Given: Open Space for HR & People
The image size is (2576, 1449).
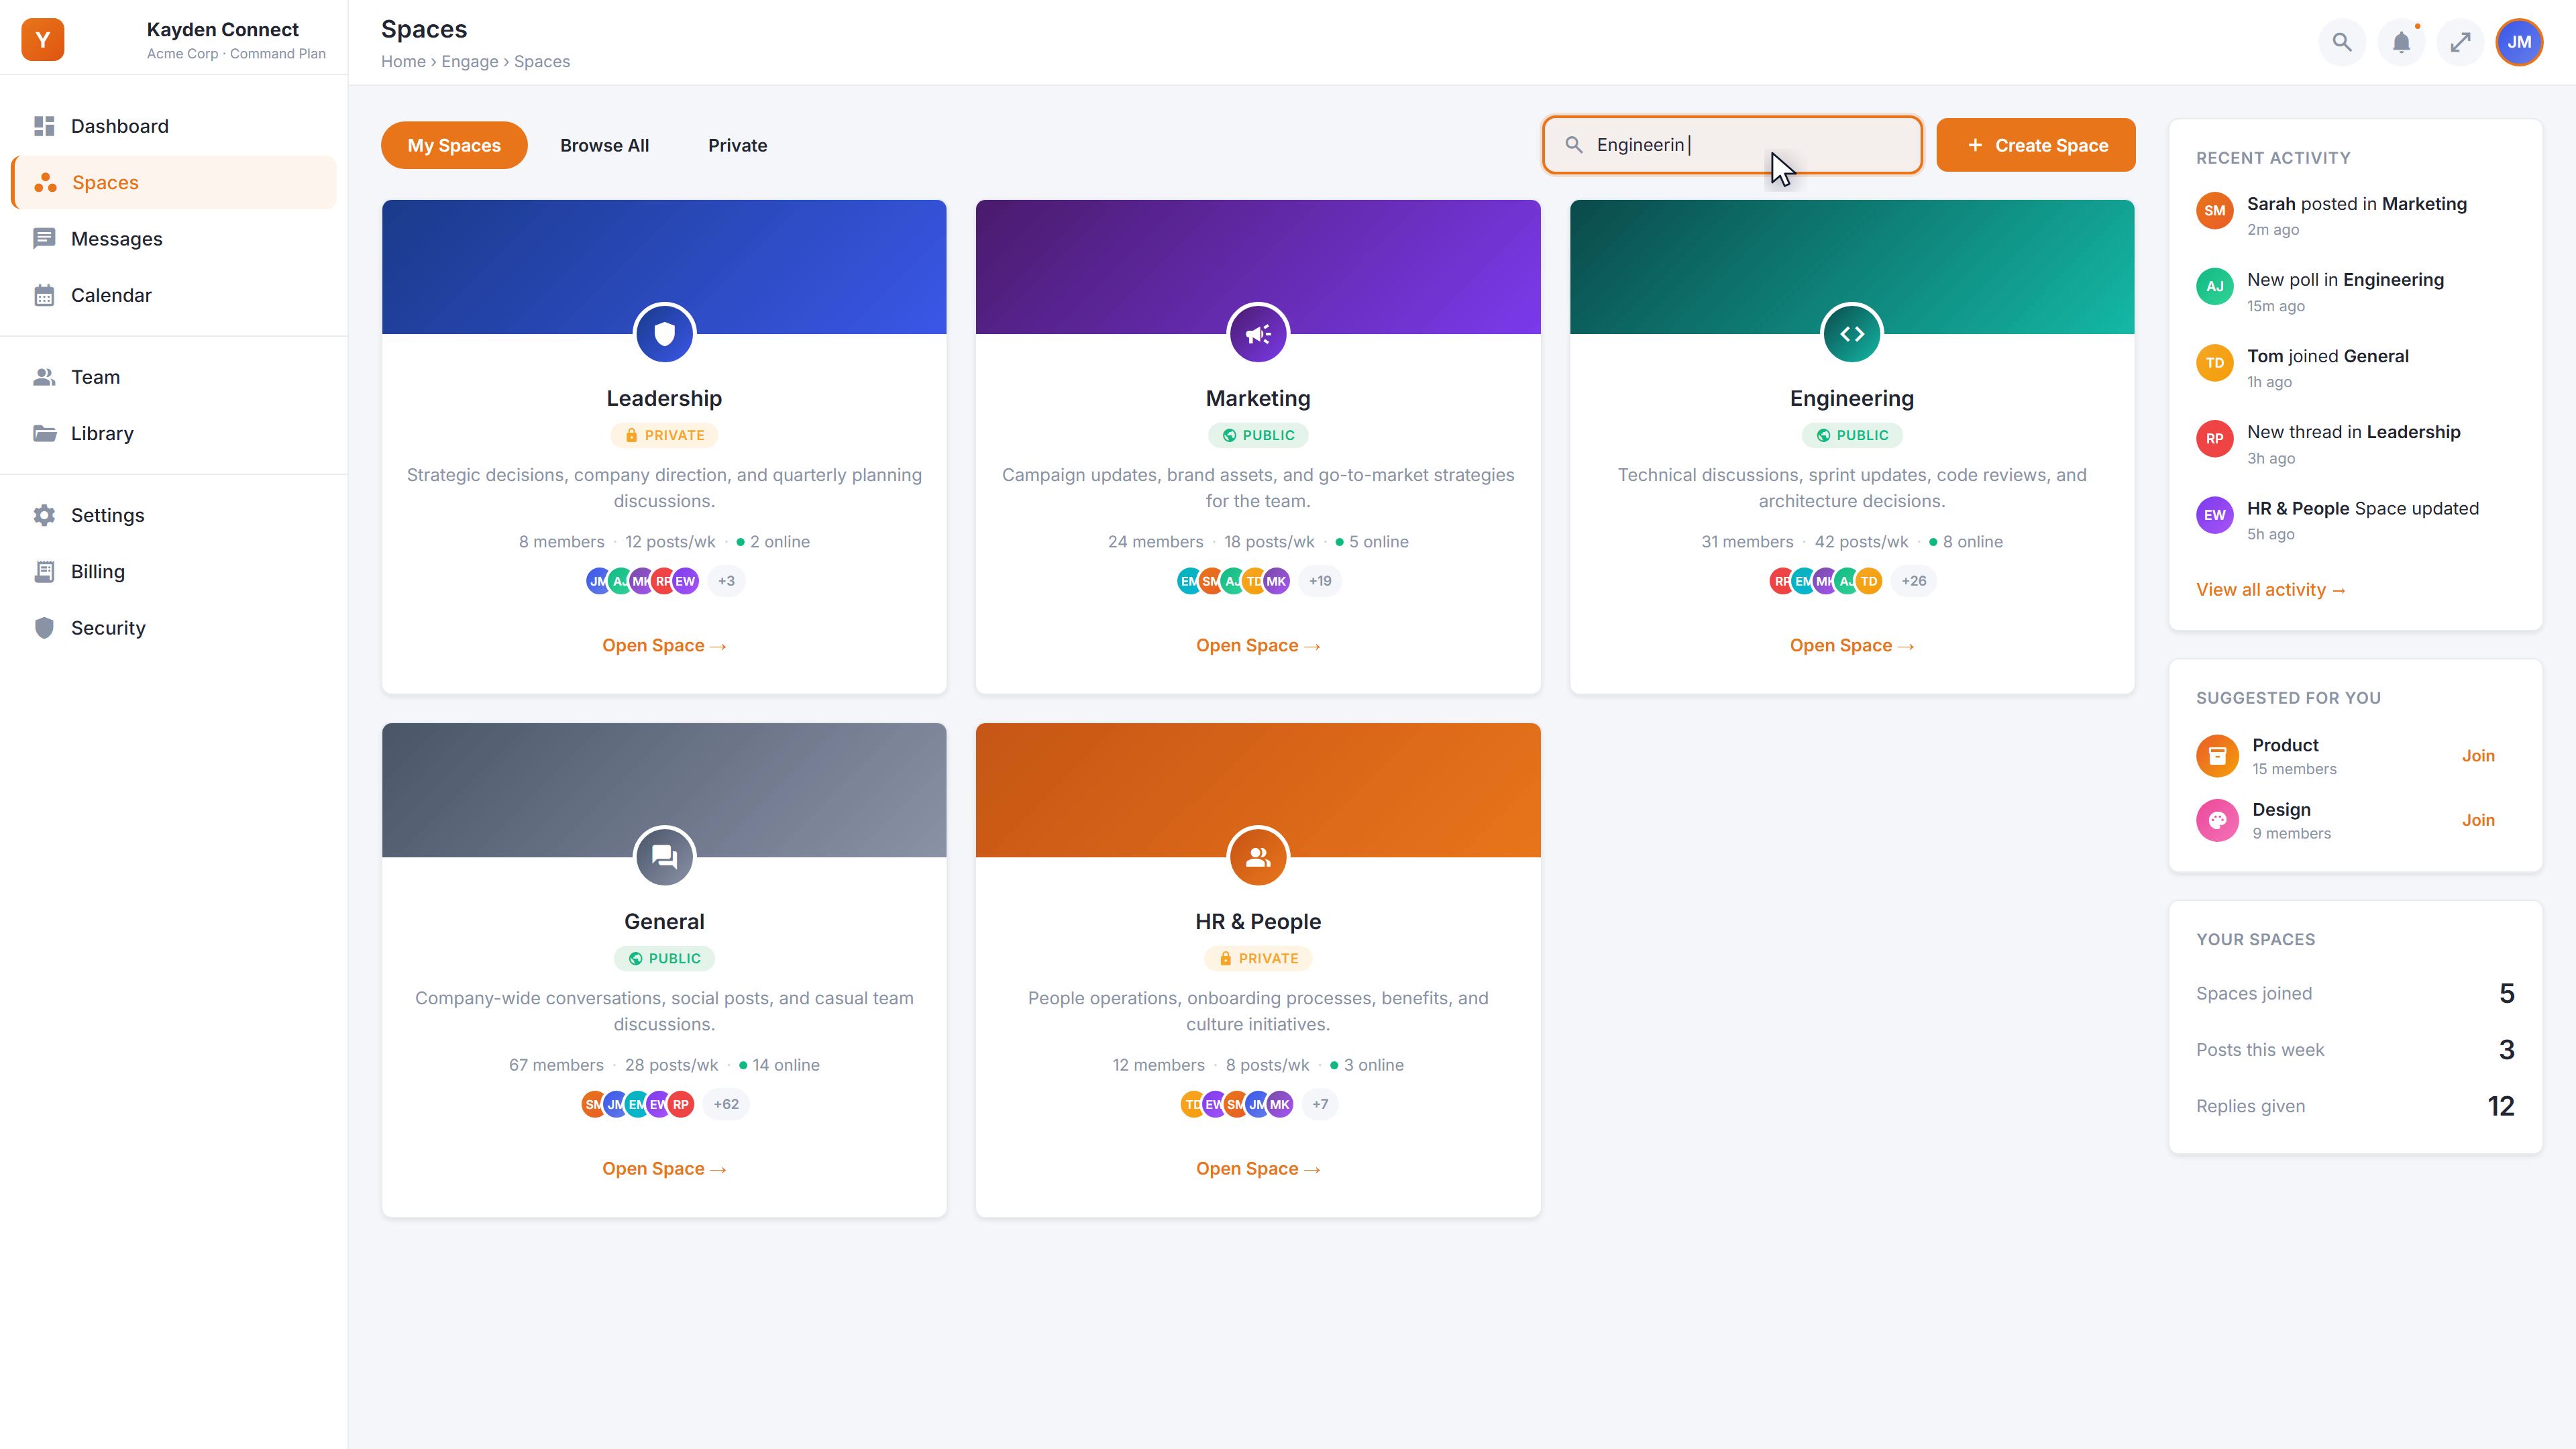Looking at the screenshot, I should [x=1258, y=1169].
